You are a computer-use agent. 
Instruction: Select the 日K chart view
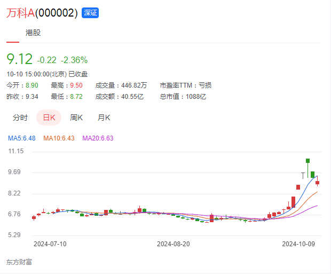click(x=49, y=118)
